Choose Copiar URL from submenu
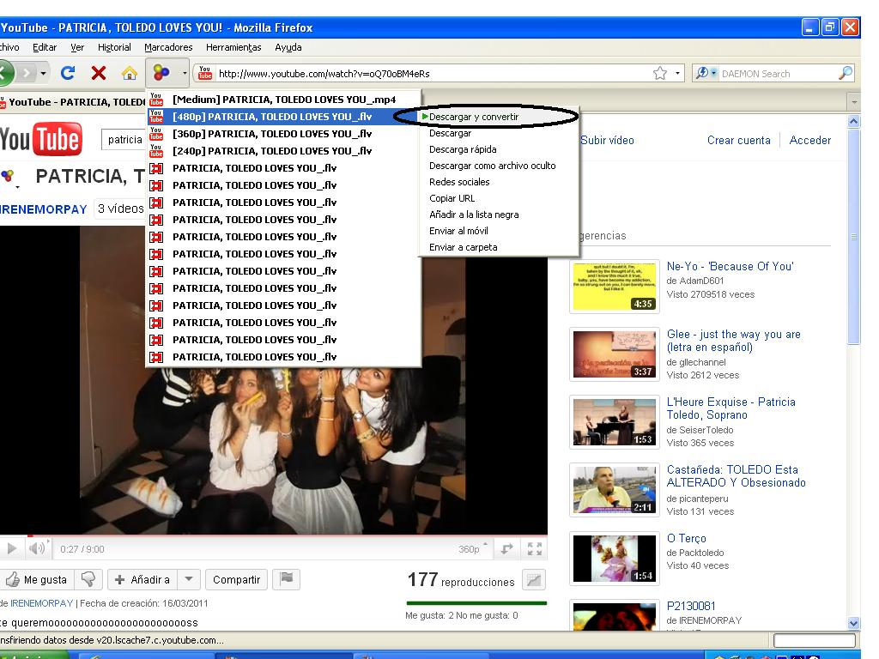 point(452,198)
